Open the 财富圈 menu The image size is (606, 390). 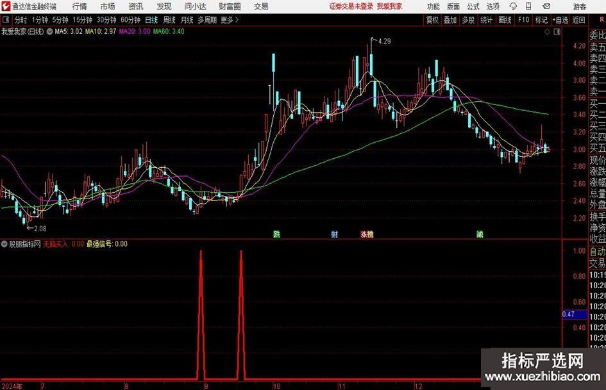[230, 6]
